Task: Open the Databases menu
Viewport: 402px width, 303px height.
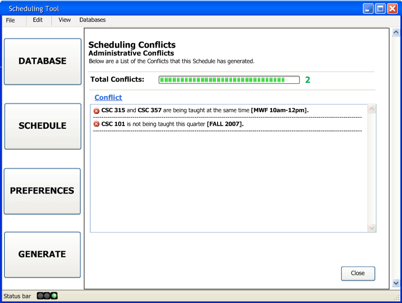Action: (x=92, y=20)
